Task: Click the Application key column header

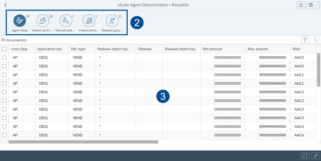Action: point(50,49)
